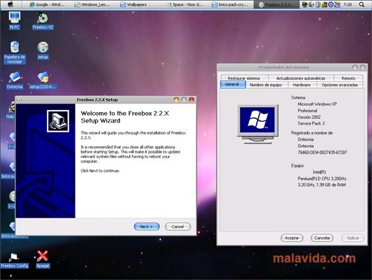Screen dimensions: 372x280
Task: Click the Apagar red X icon
Action: coord(43,259)
